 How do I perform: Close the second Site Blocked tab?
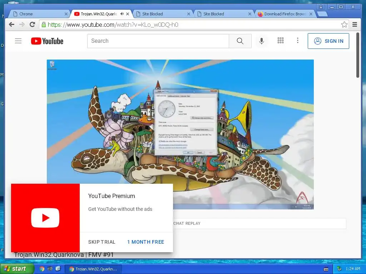coord(250,14)
